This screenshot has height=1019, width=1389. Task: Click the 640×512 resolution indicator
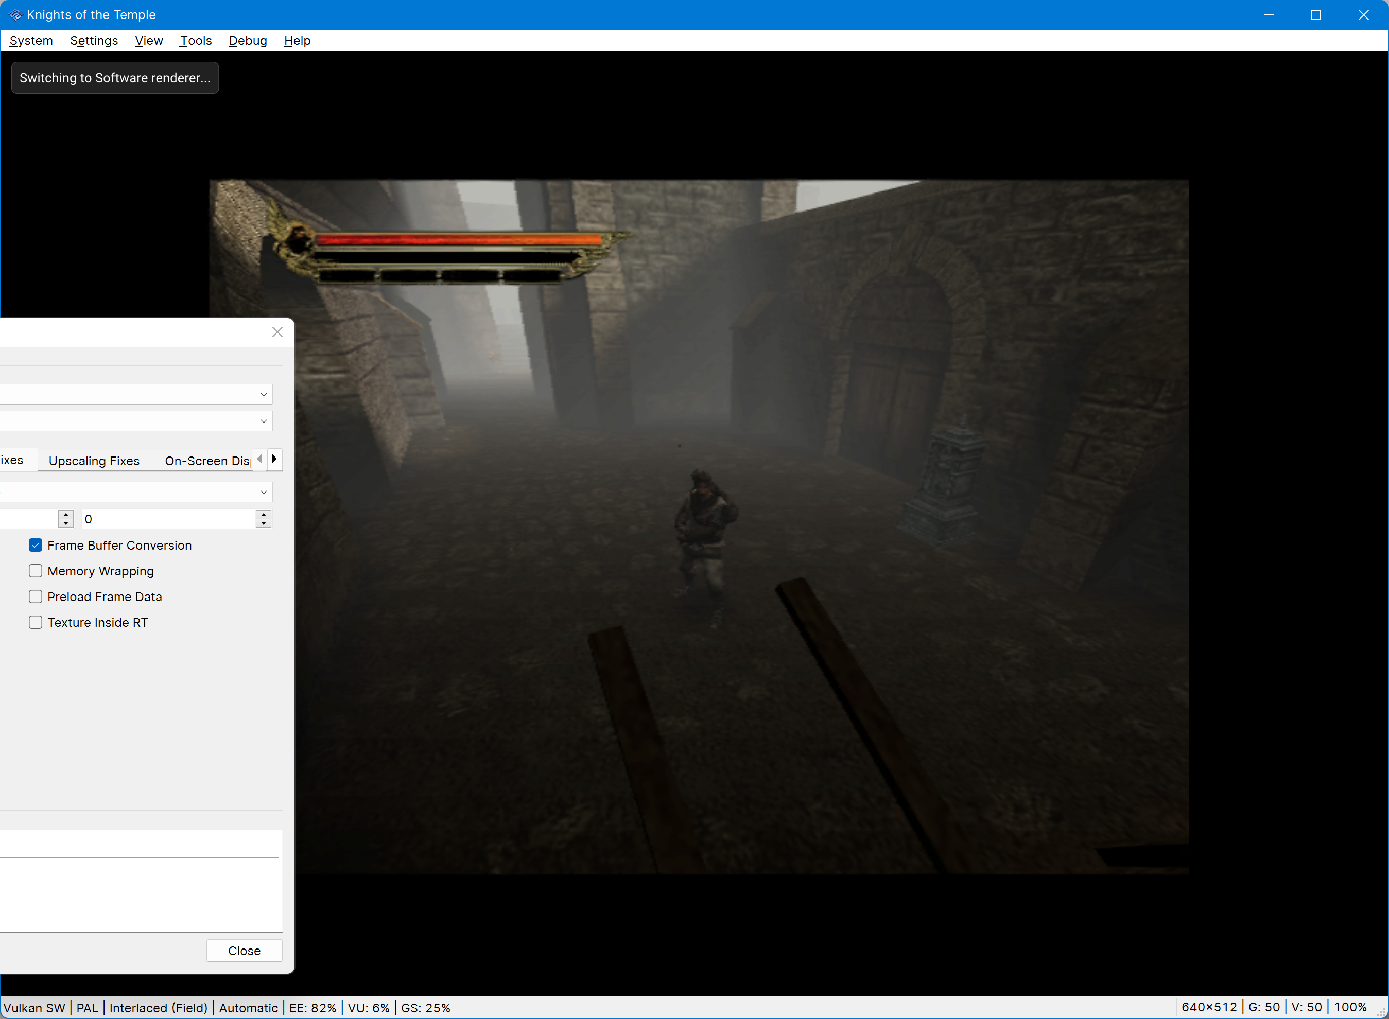[x=1209, y=1007]
